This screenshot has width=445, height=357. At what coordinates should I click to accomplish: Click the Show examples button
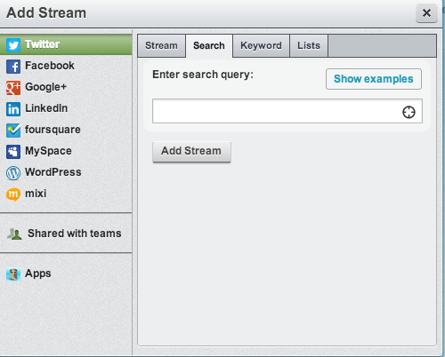(x=374, y=79)
